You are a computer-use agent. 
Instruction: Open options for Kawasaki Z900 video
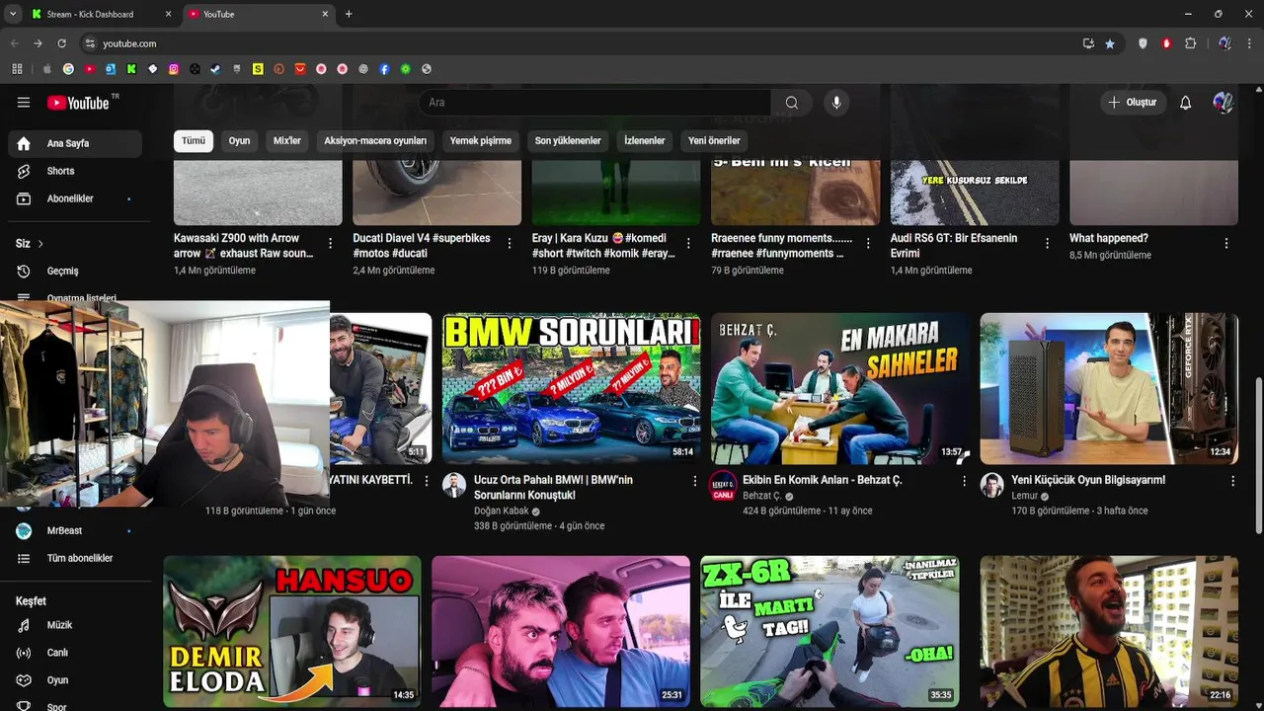click(x=331, y=243)
